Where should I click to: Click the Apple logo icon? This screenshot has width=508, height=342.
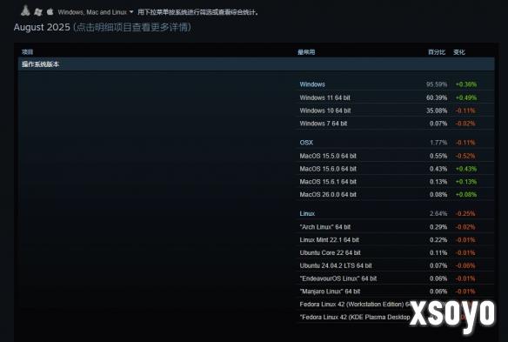[x=50, y=11]
